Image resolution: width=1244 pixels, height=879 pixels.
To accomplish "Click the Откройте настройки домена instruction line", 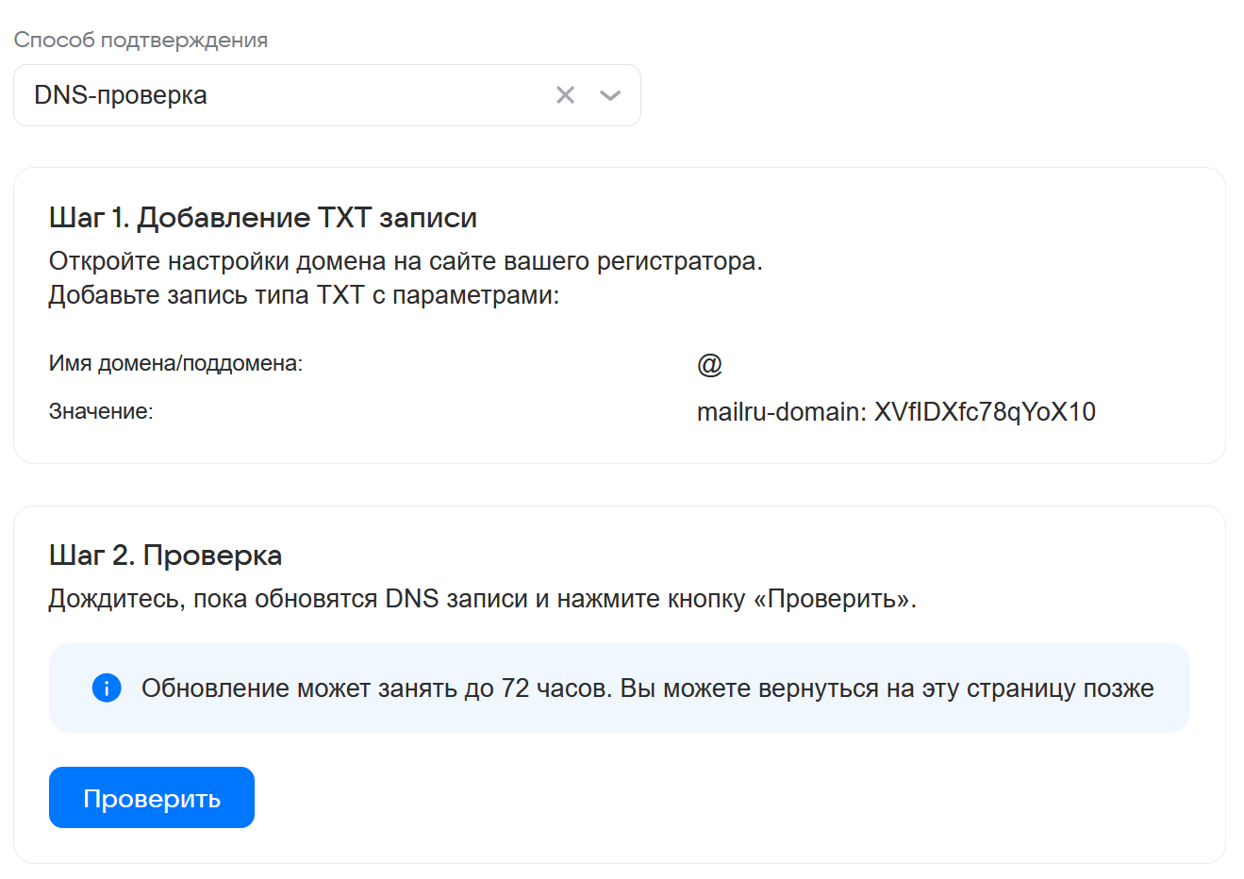I will point(406,261).
